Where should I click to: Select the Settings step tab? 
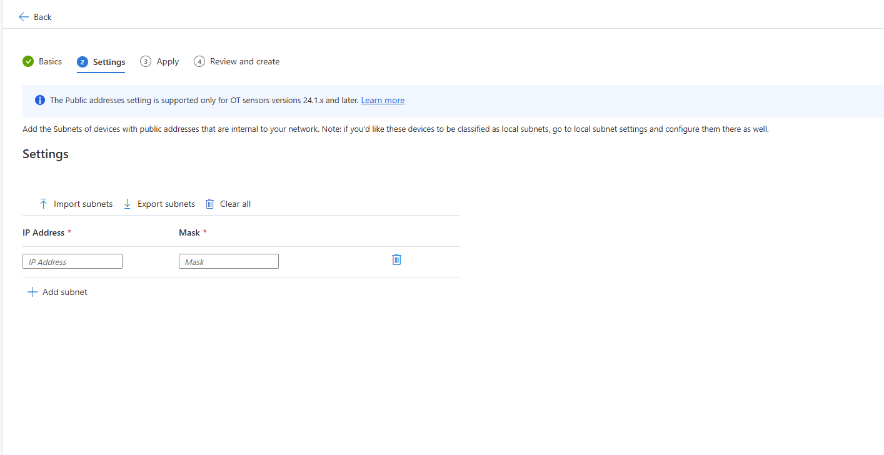109,62
